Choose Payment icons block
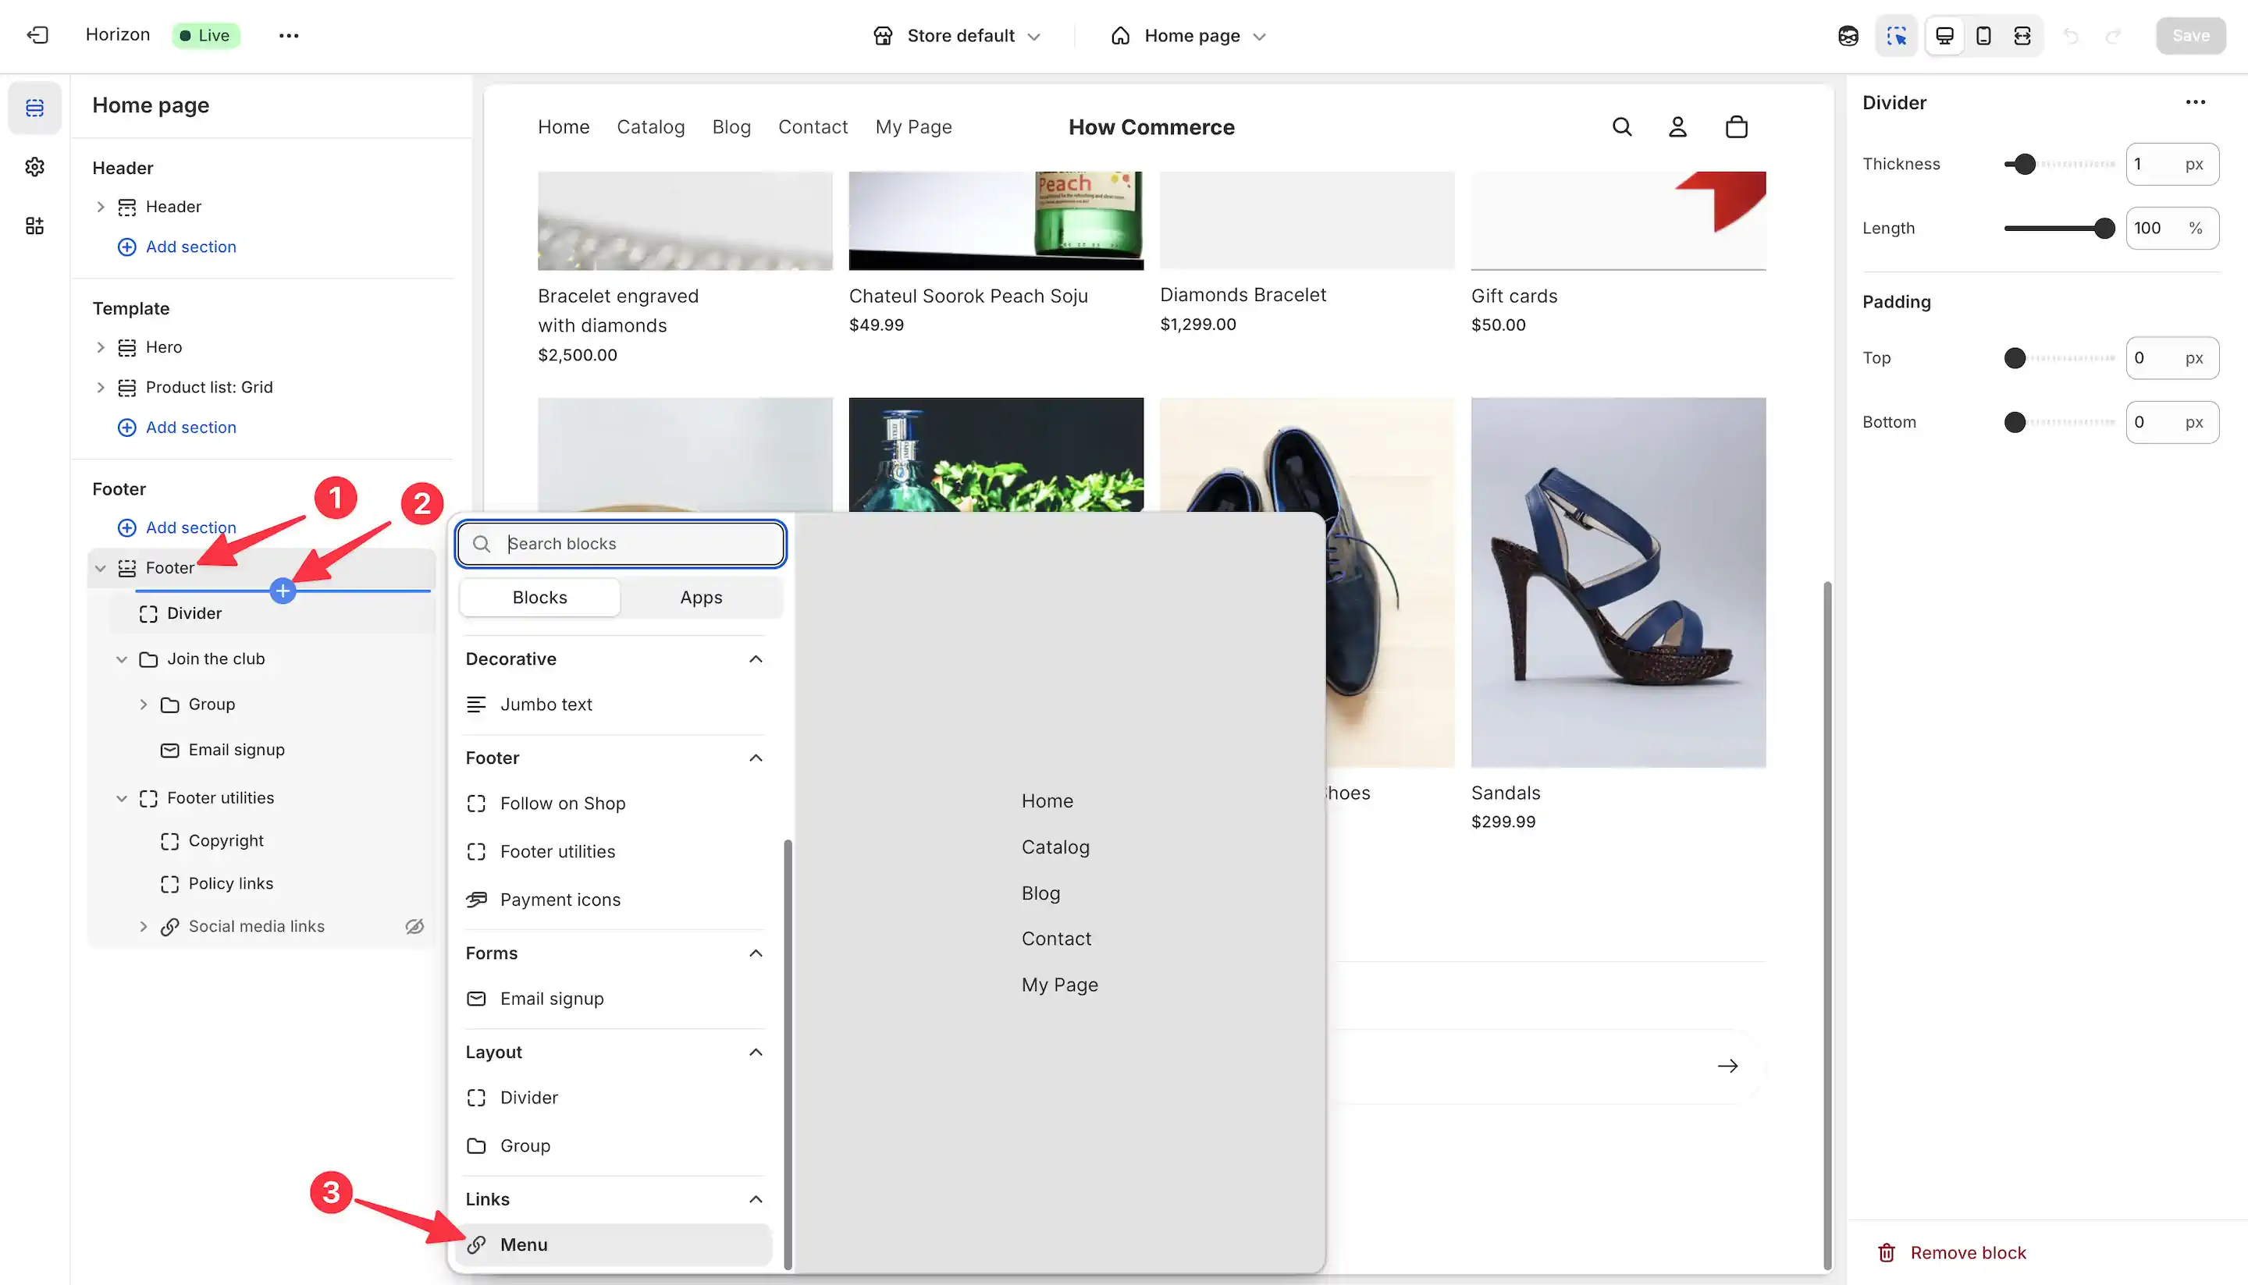 (x=614, y=900)
